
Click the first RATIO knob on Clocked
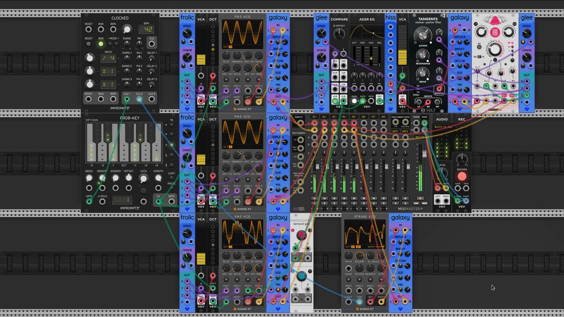click(x=90, y=58)
